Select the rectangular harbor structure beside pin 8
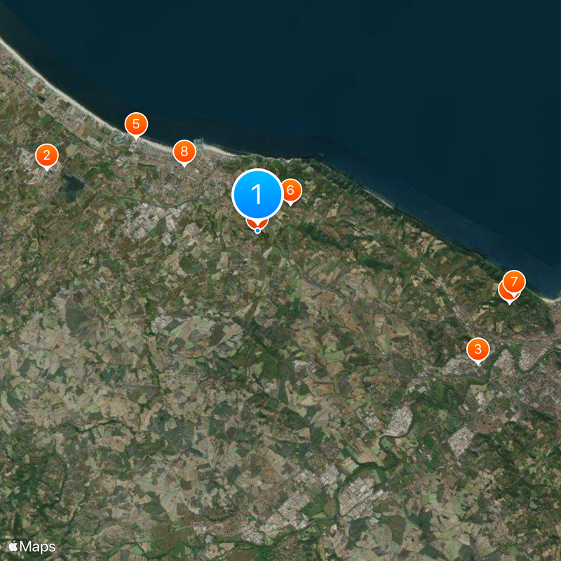Screen dimensions: 561x561 [x=198, y=142]
